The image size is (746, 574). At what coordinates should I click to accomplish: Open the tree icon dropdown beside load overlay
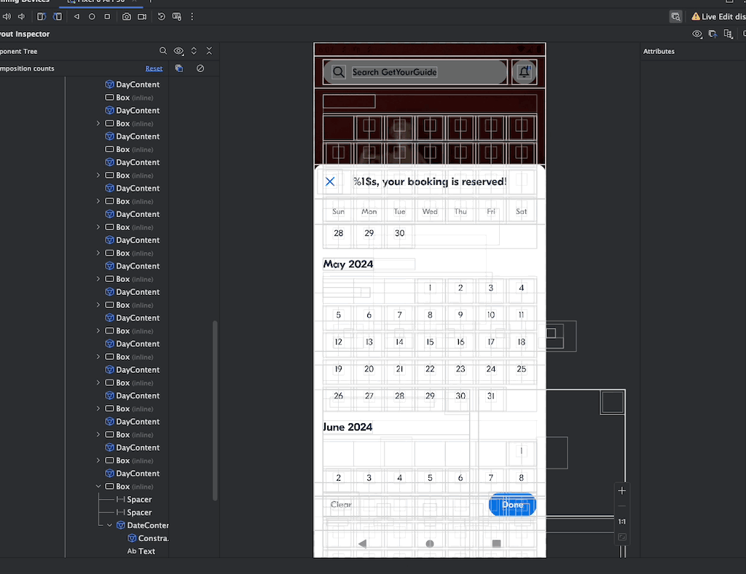(729, 34)
